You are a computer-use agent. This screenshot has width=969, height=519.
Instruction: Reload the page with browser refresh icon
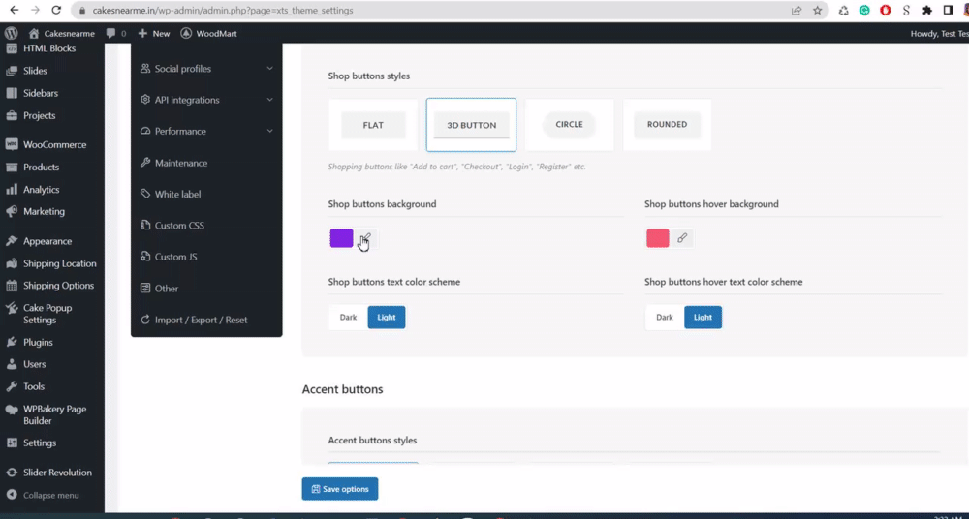56,10
